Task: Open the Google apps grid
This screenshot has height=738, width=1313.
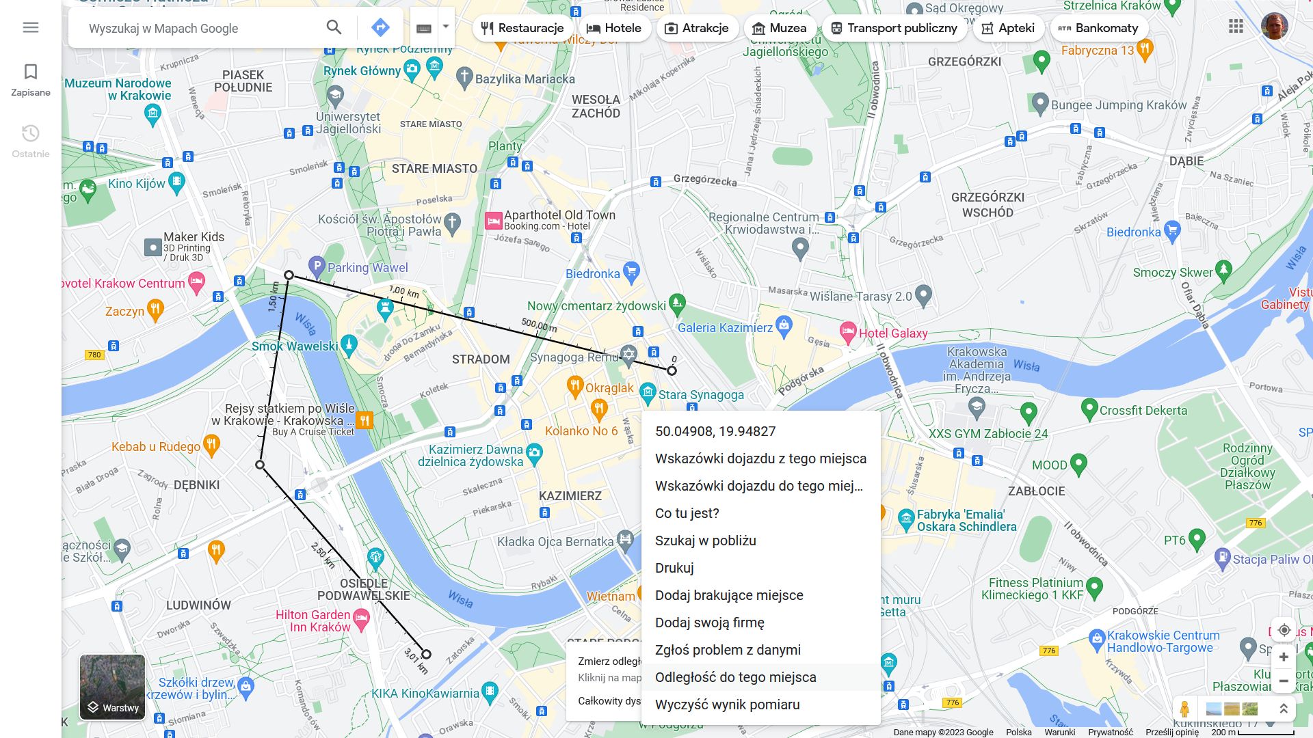Action: click(x=1235, y=26)
